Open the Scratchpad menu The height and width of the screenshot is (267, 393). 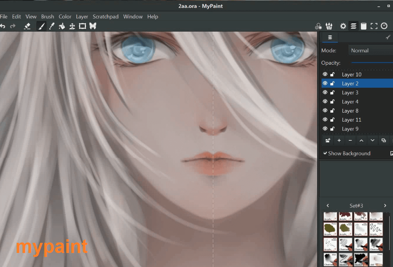(106, 16)
